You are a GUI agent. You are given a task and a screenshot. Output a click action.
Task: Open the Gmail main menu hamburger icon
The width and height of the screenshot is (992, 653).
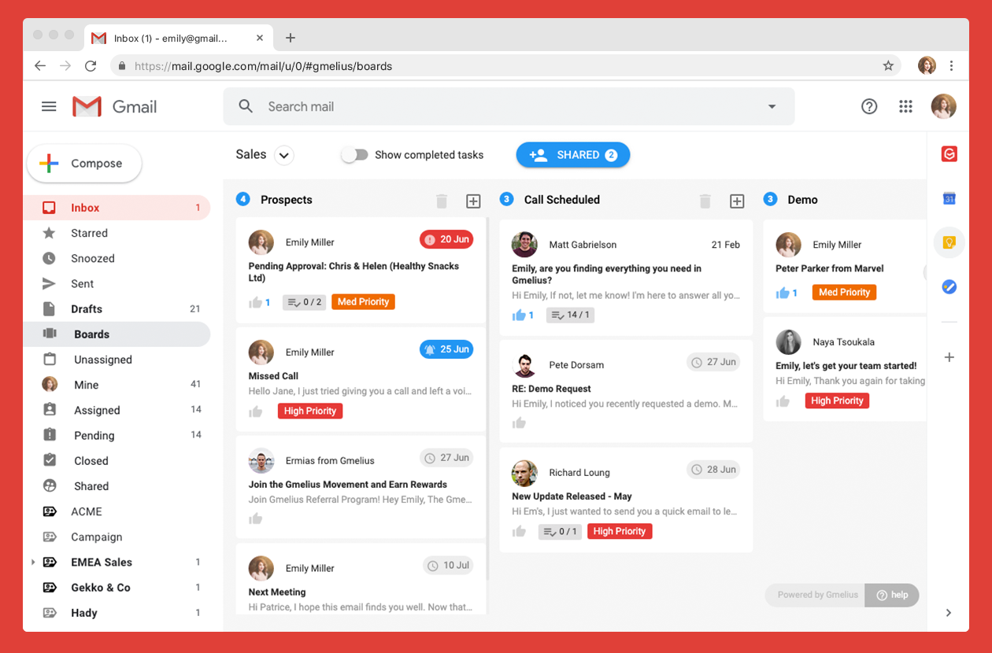(49, 106)
